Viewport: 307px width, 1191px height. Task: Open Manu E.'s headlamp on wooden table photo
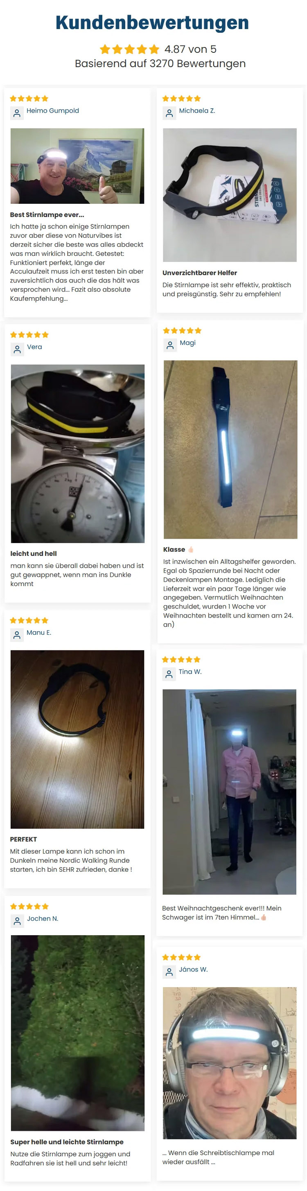pyautogui.click(x=77, y=739)
